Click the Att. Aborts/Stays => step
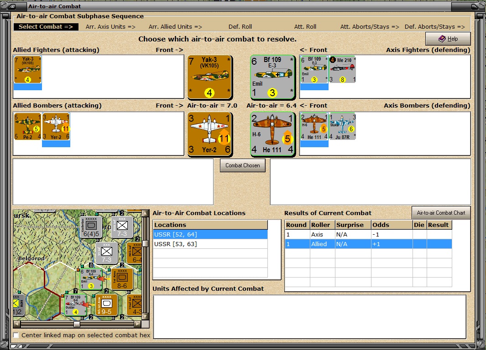This screenshot has height=350, width=486. tap(370, 26)
